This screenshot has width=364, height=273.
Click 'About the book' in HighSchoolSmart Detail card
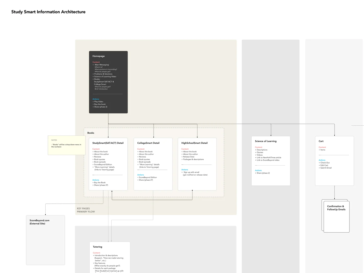click(190, 152)
